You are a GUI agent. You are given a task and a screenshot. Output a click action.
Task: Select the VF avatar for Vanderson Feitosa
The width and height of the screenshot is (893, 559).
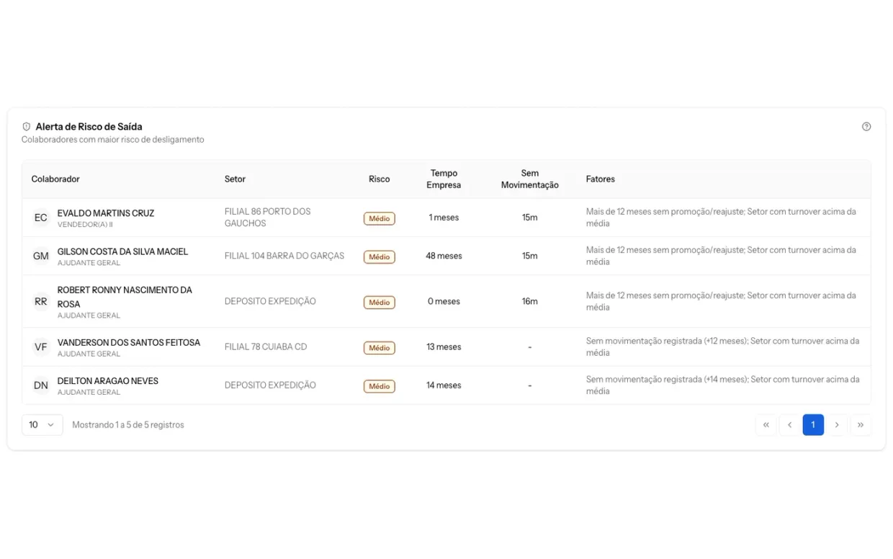coord(41,347)
